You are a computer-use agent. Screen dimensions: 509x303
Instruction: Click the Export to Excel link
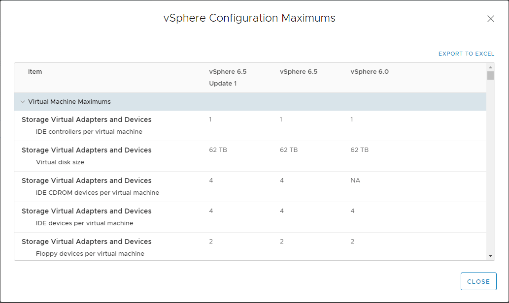click(x=466, y=54)
